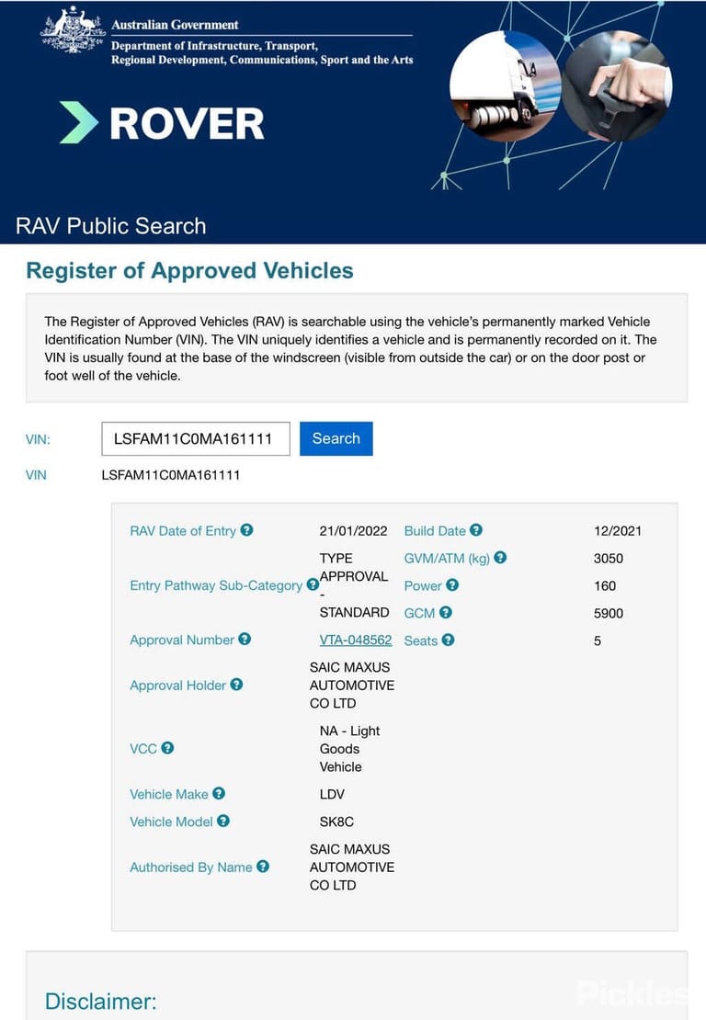Click Authorised By value SAIC MAXUS AUTOMOTIVE

coord(352,867)
